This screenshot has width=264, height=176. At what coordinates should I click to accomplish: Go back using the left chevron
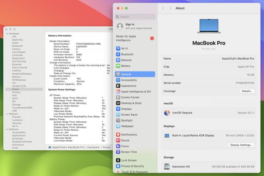pyautogui.click(x=163, y=8)
